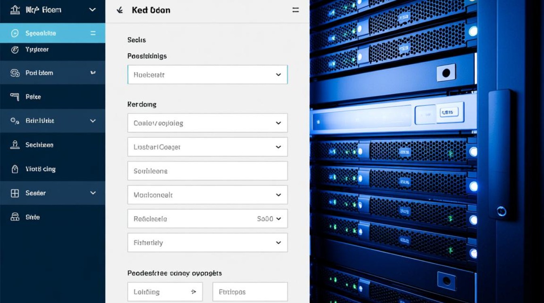This screenshot has height=303, width=544.
Task: Open the Roekeratt dropdown
Action: (207, 75)
